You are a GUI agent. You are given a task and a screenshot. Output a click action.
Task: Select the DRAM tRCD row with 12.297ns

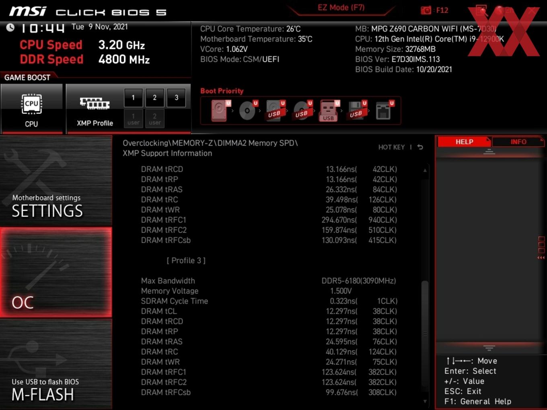269,321
